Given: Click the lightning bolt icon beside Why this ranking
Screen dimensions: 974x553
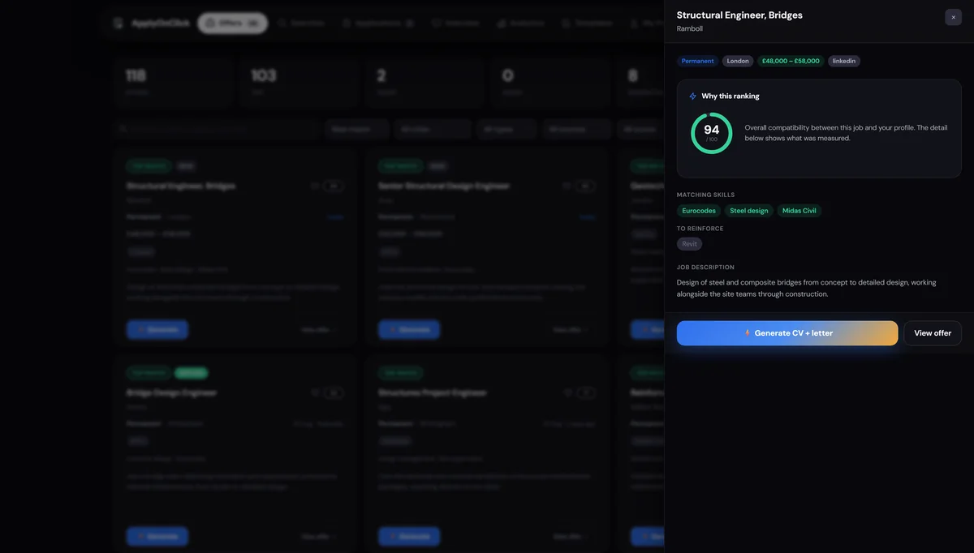Looking at the screenshot, I should click(692, 96).
